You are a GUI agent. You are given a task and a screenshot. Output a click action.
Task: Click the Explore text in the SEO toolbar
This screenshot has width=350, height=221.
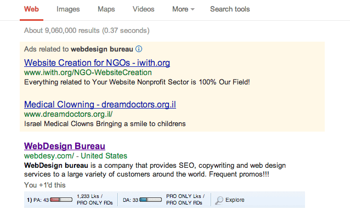235,200
